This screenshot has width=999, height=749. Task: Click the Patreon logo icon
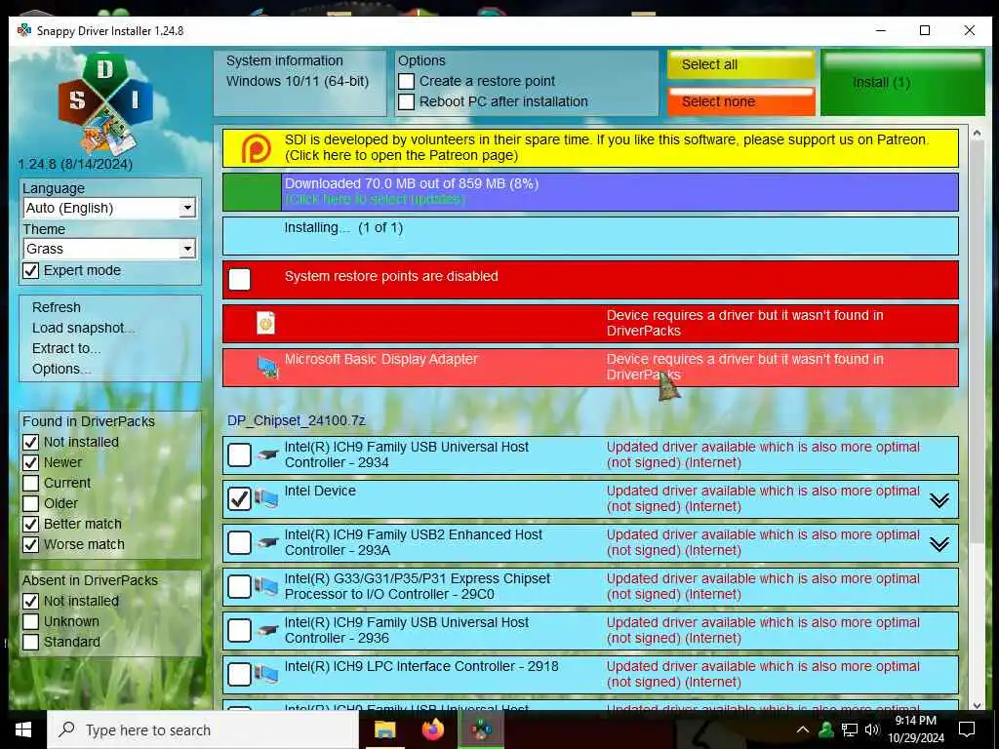pos(257,148)
